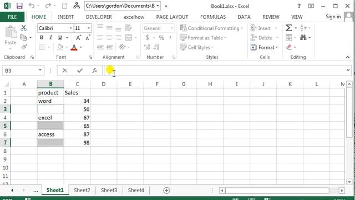Image resolution: width=355 pixels, height=200 pixels.
Task: Switch to the DEVELOPER tab
Action: [99, 17]
